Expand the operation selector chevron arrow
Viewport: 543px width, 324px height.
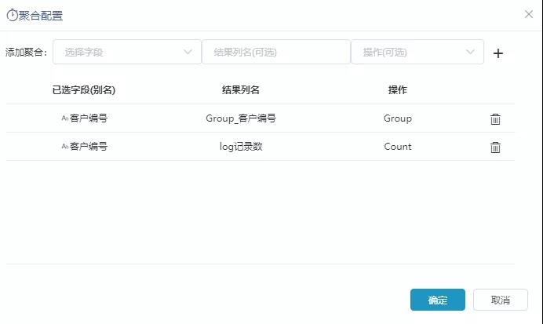[470, 52]
